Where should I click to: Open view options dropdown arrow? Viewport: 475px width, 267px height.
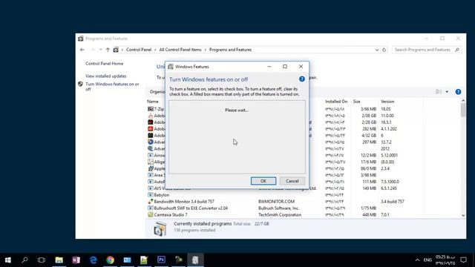click(447, 92)
